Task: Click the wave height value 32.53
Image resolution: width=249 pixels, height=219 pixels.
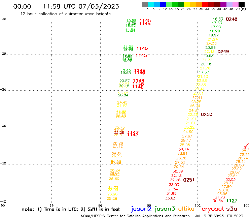Action: tap(230, 180)
